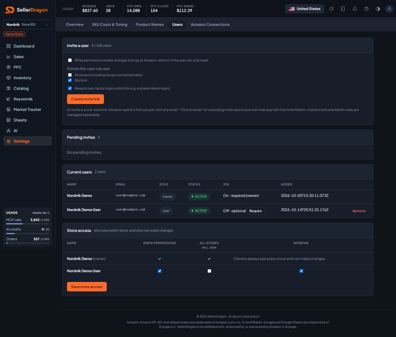This screenshot has height=337, width=396.
Task: Open the United States marketplace dropdown
Action: [305, 9]
